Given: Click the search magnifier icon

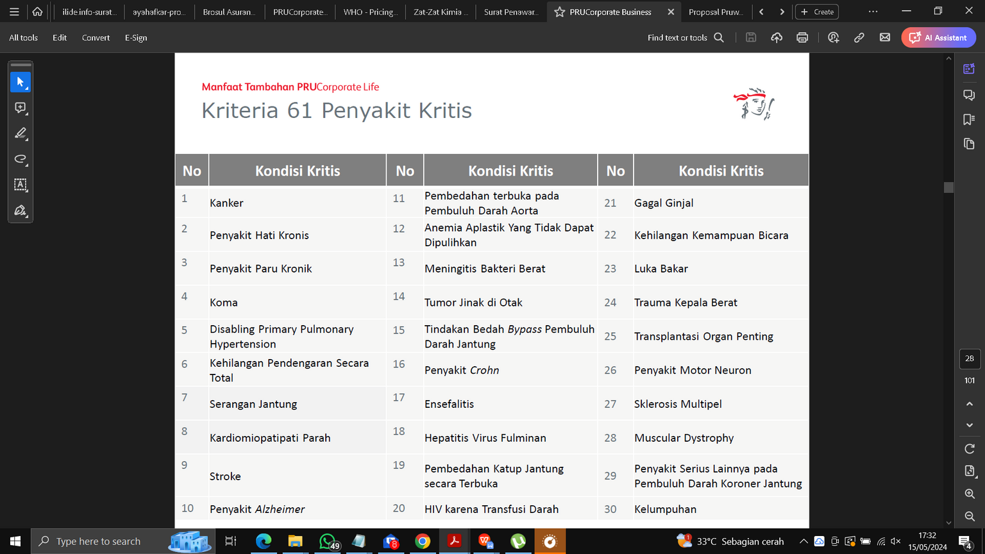Looking at the screenshot, I should (x=719, y=38).
